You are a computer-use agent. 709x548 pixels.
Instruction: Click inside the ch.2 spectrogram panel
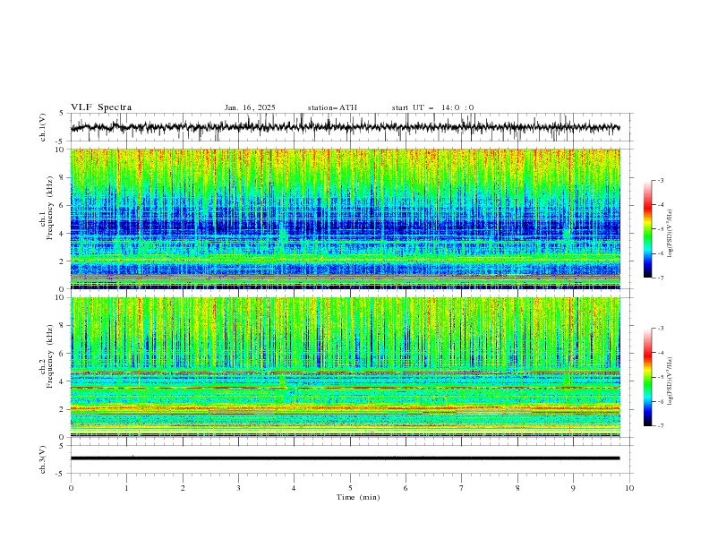346,367
